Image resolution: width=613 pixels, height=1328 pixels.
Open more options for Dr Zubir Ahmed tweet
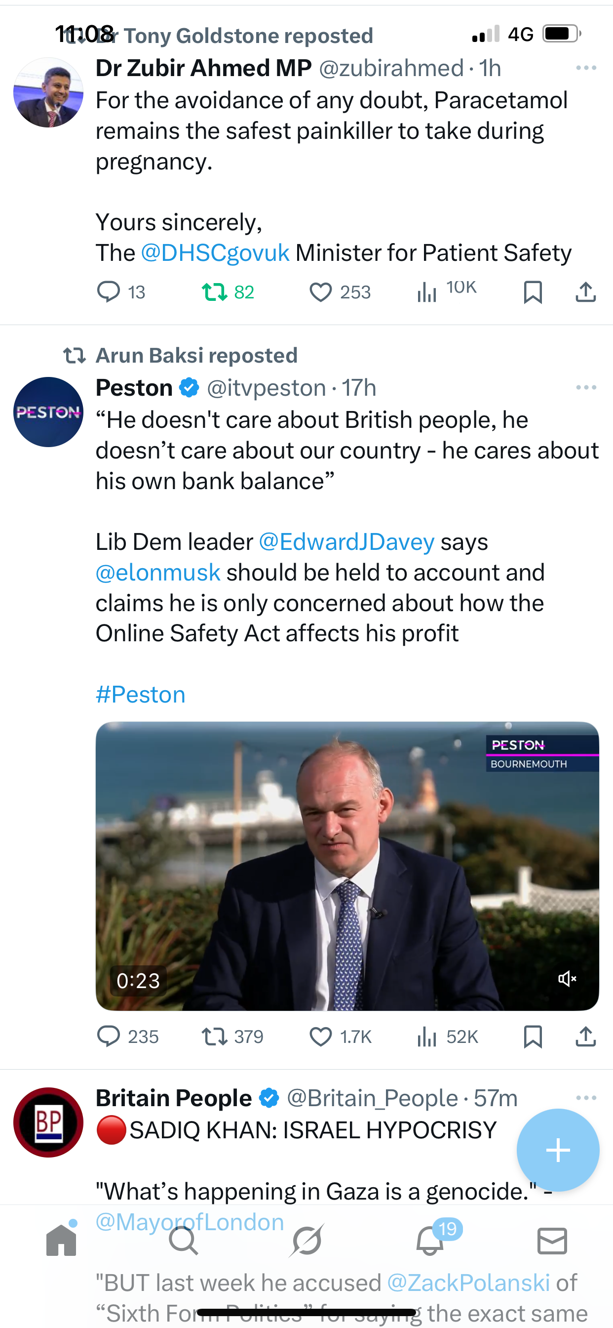[x=586, y=68]
